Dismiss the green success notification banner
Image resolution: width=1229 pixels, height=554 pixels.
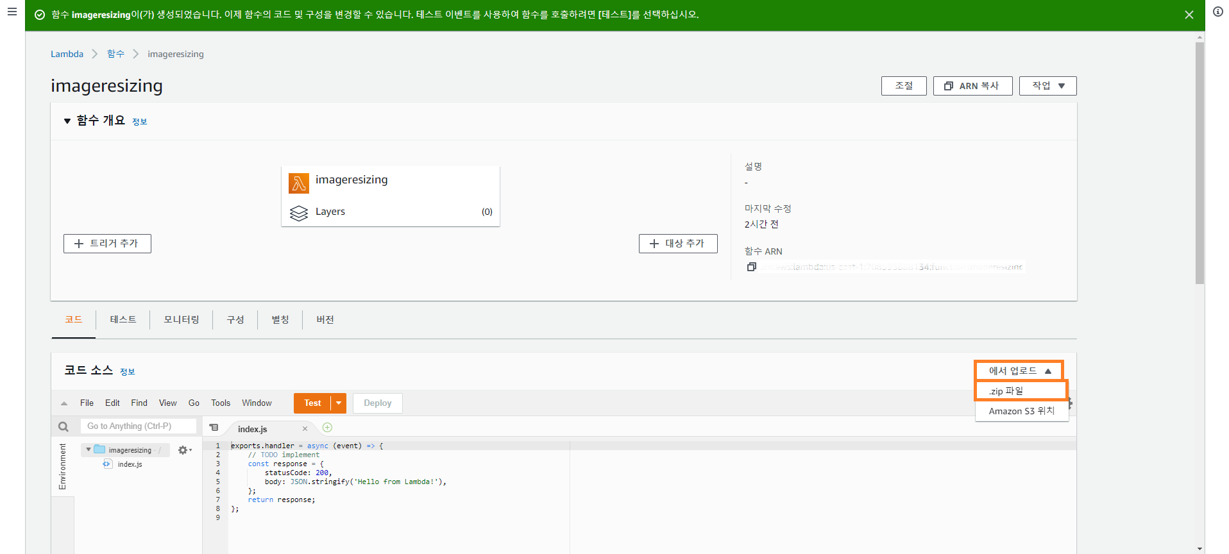[x=1189, y=15]
